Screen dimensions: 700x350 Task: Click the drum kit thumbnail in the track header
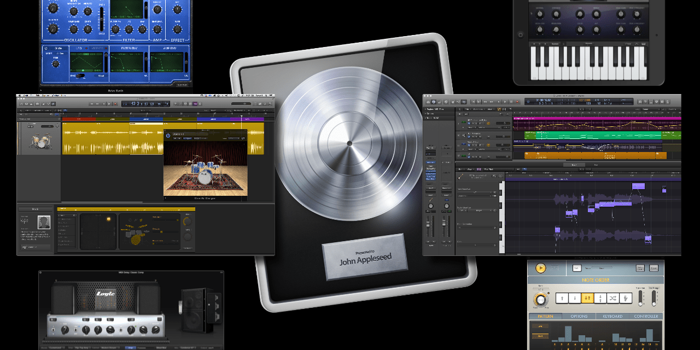[40, 141]
